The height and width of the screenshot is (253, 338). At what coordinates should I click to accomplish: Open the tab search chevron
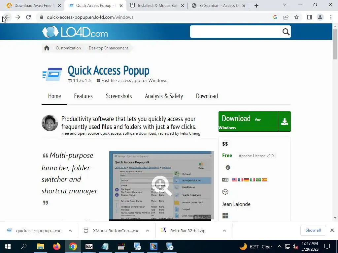point(285,5)
